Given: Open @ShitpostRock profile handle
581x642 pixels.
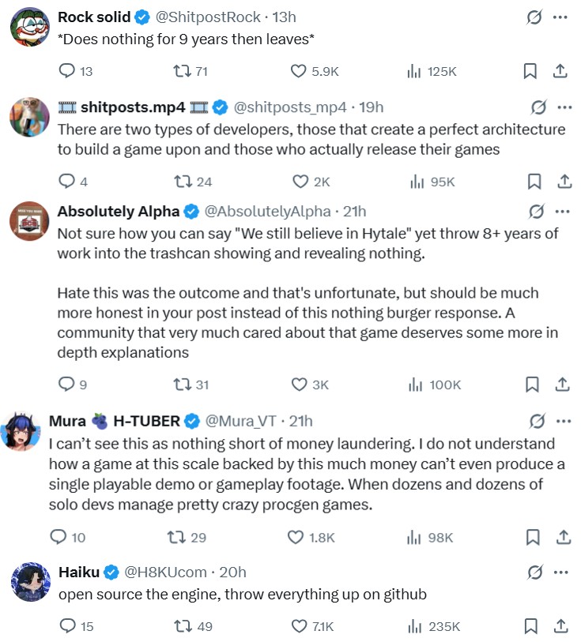Looking at the screenshot, I should [x=206, y=17].
